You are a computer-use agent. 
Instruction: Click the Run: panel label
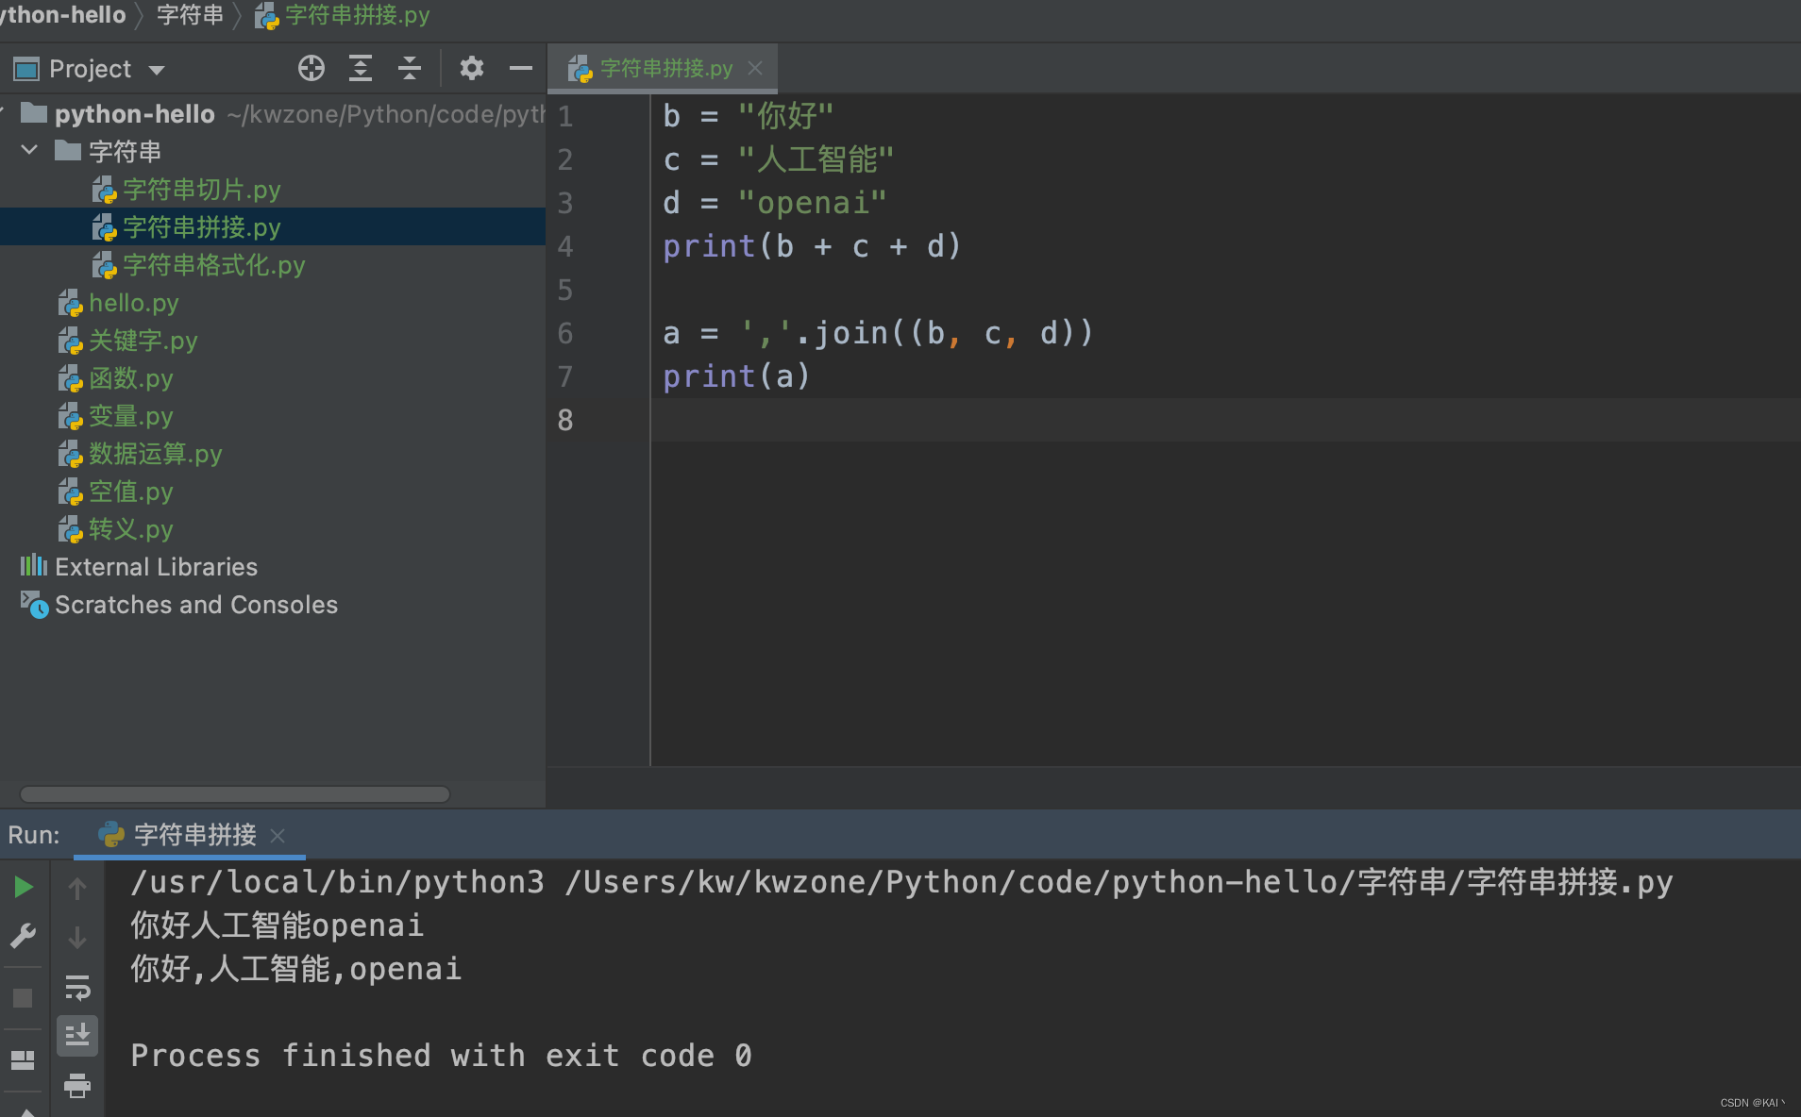(x=34, y=835)
